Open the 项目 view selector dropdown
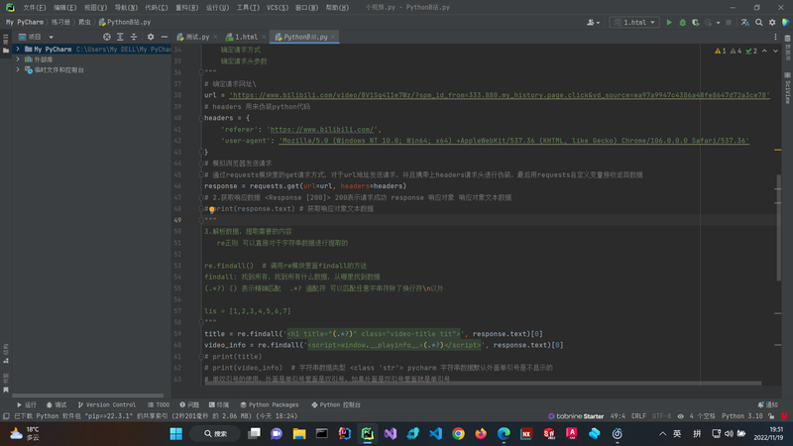 tap(36, 37)
